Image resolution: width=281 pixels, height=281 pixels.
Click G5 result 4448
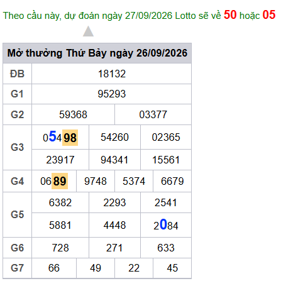114,225
